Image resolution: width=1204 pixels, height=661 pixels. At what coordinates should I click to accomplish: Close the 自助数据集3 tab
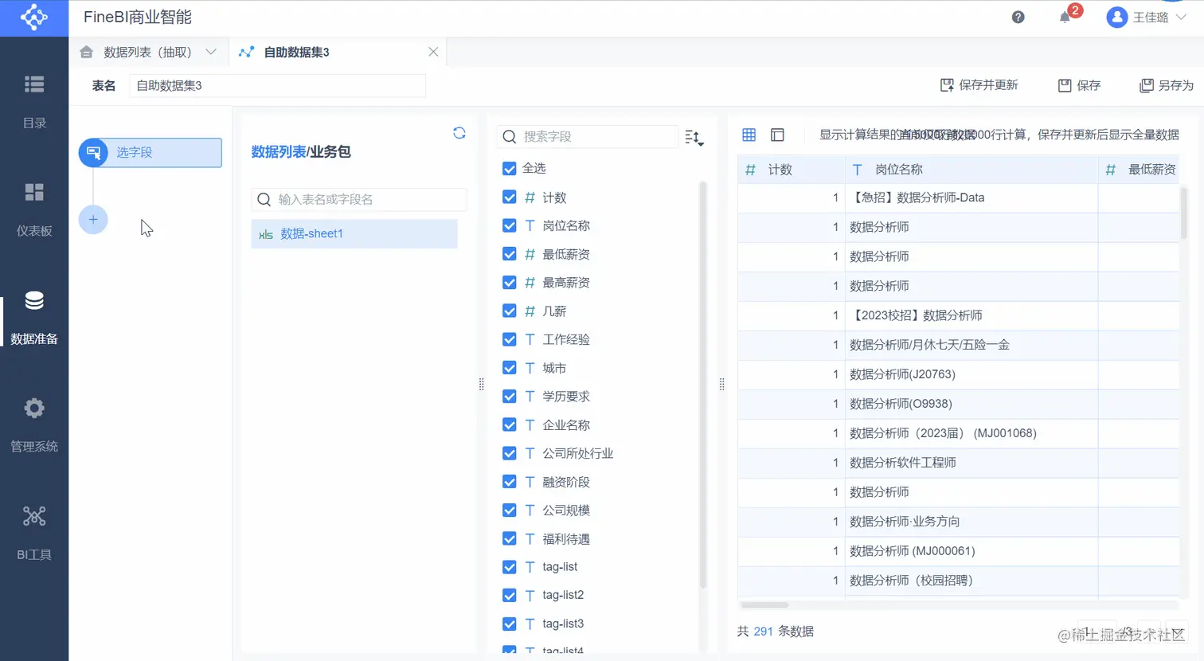(x=433, y=52)
